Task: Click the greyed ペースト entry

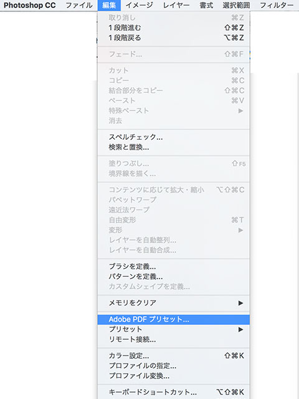Action: click(174, 100)
